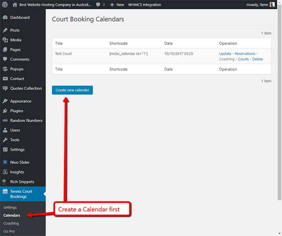Screen dimensions: 282x236
Task: Open Rich Snippets star icon
Action: [4, 181]
